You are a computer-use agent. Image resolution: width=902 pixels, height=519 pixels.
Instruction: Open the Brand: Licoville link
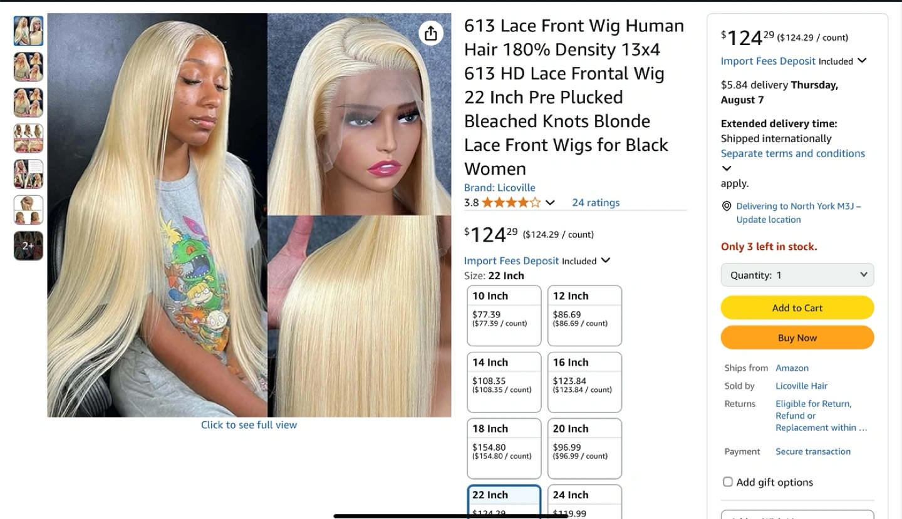click(499, 188)
